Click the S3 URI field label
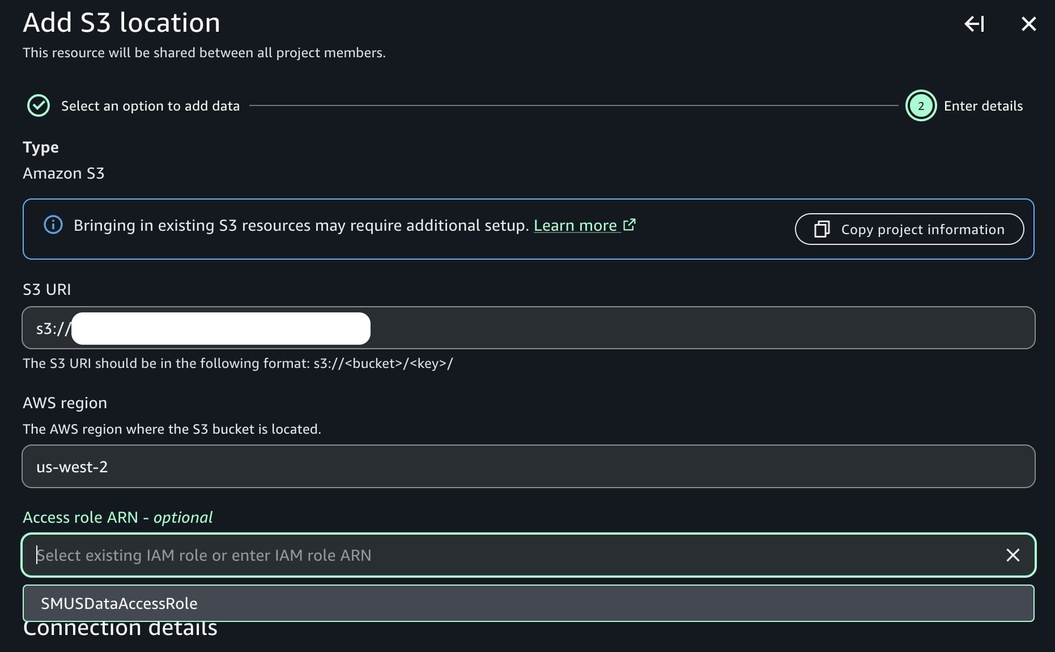 tap(46, 289)
